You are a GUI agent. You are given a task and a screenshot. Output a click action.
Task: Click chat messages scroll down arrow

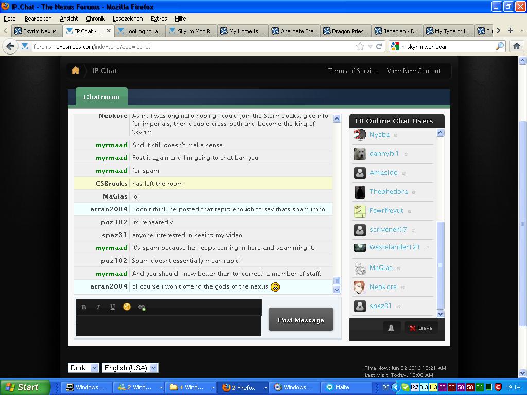[337, 290]
